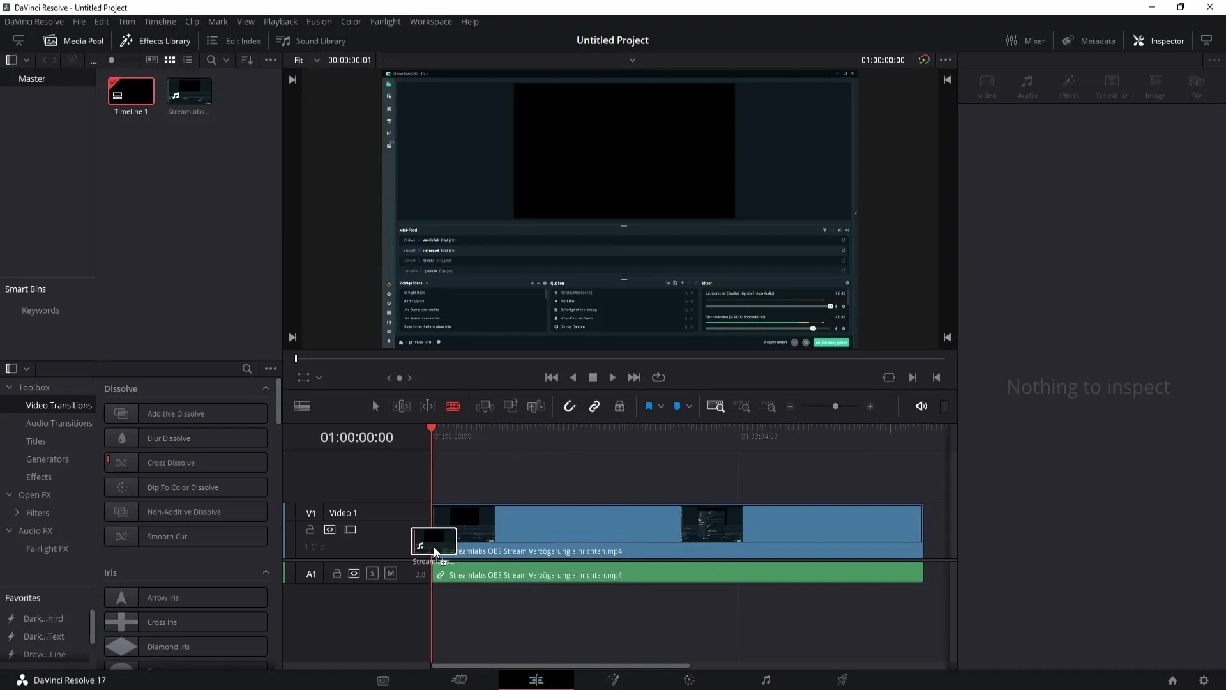Select the Trim Edit mode icon

(402, 406)
